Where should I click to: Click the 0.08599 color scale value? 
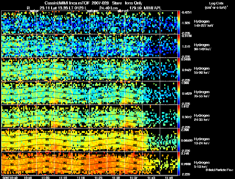pos(187,140)
